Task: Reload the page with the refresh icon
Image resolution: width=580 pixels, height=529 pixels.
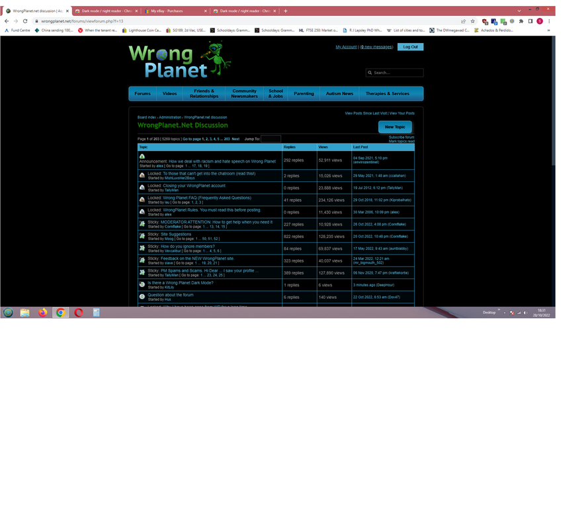Action: [25, 21]
